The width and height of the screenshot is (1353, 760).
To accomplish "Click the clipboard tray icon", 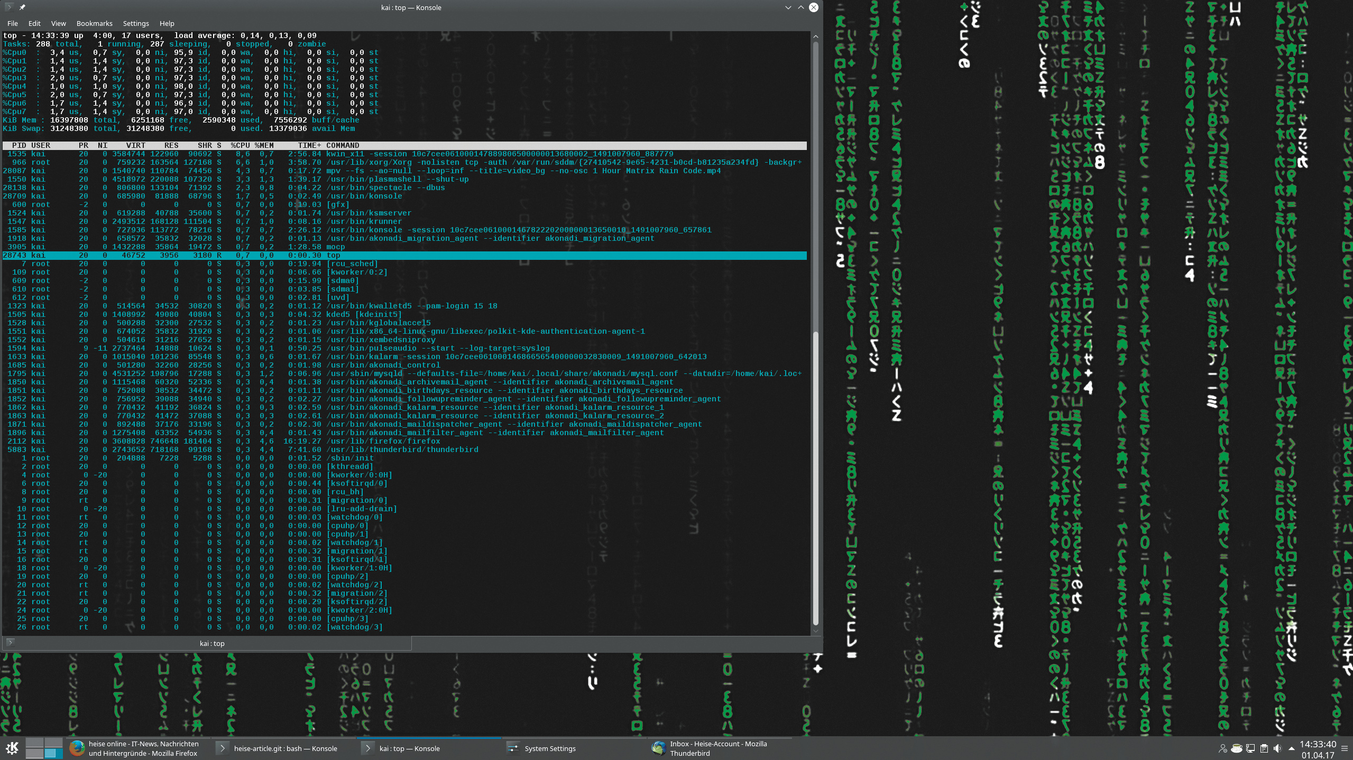I will click(x=1264, y=748).
